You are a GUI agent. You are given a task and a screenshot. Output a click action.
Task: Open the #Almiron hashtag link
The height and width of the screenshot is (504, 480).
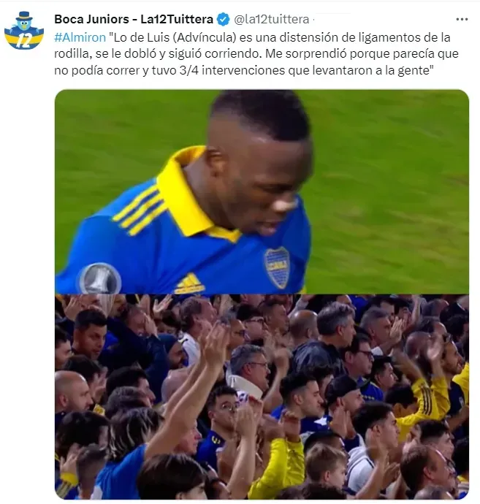click(80, 37)
